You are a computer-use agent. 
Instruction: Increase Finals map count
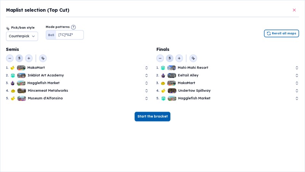pyautogui.click(x=179, y=58)
